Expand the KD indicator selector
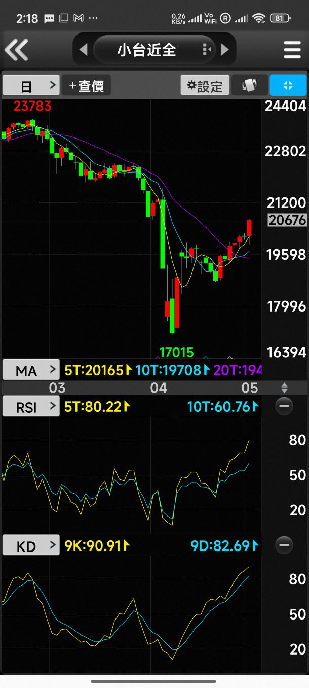The image size is (309, 688). pyautogui.click(x=31, y=545)
